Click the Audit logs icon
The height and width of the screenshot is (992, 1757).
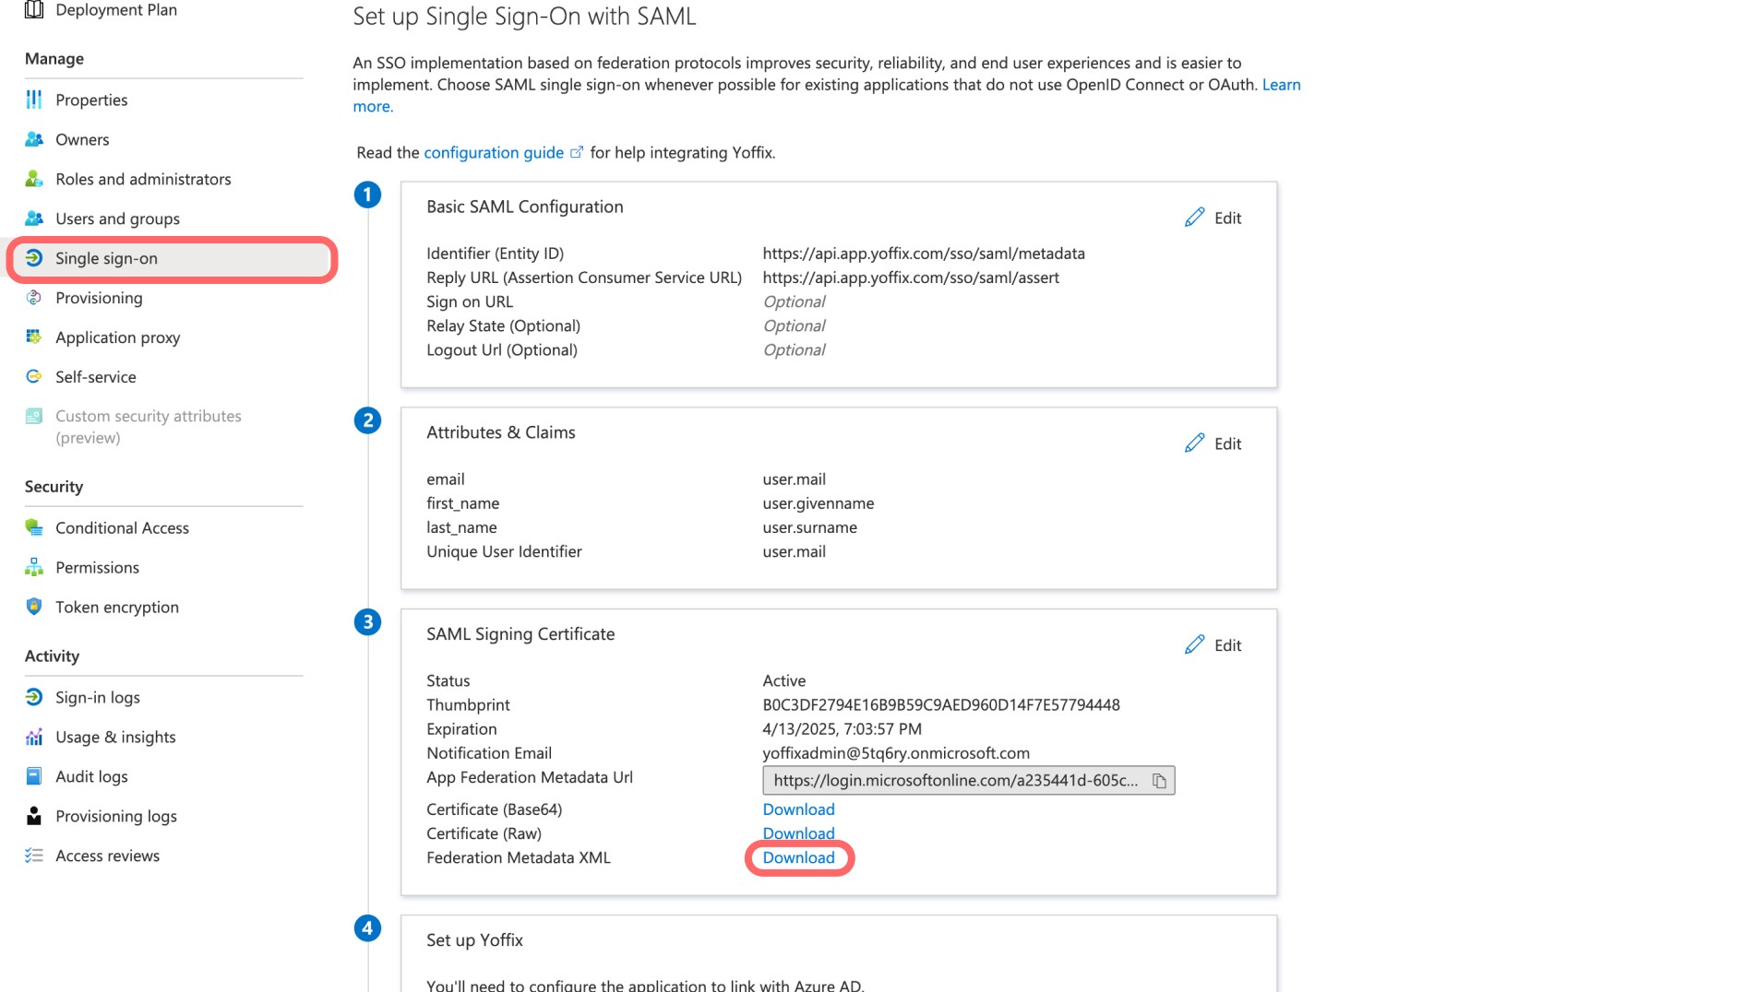click(34, 776)
